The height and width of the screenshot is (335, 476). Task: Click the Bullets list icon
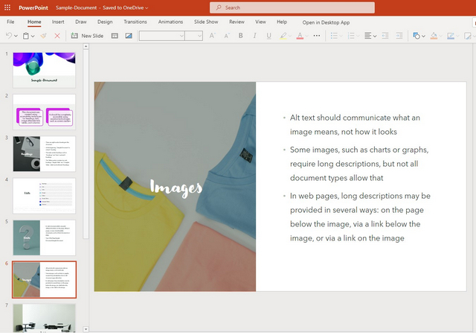tap(334, 36)
